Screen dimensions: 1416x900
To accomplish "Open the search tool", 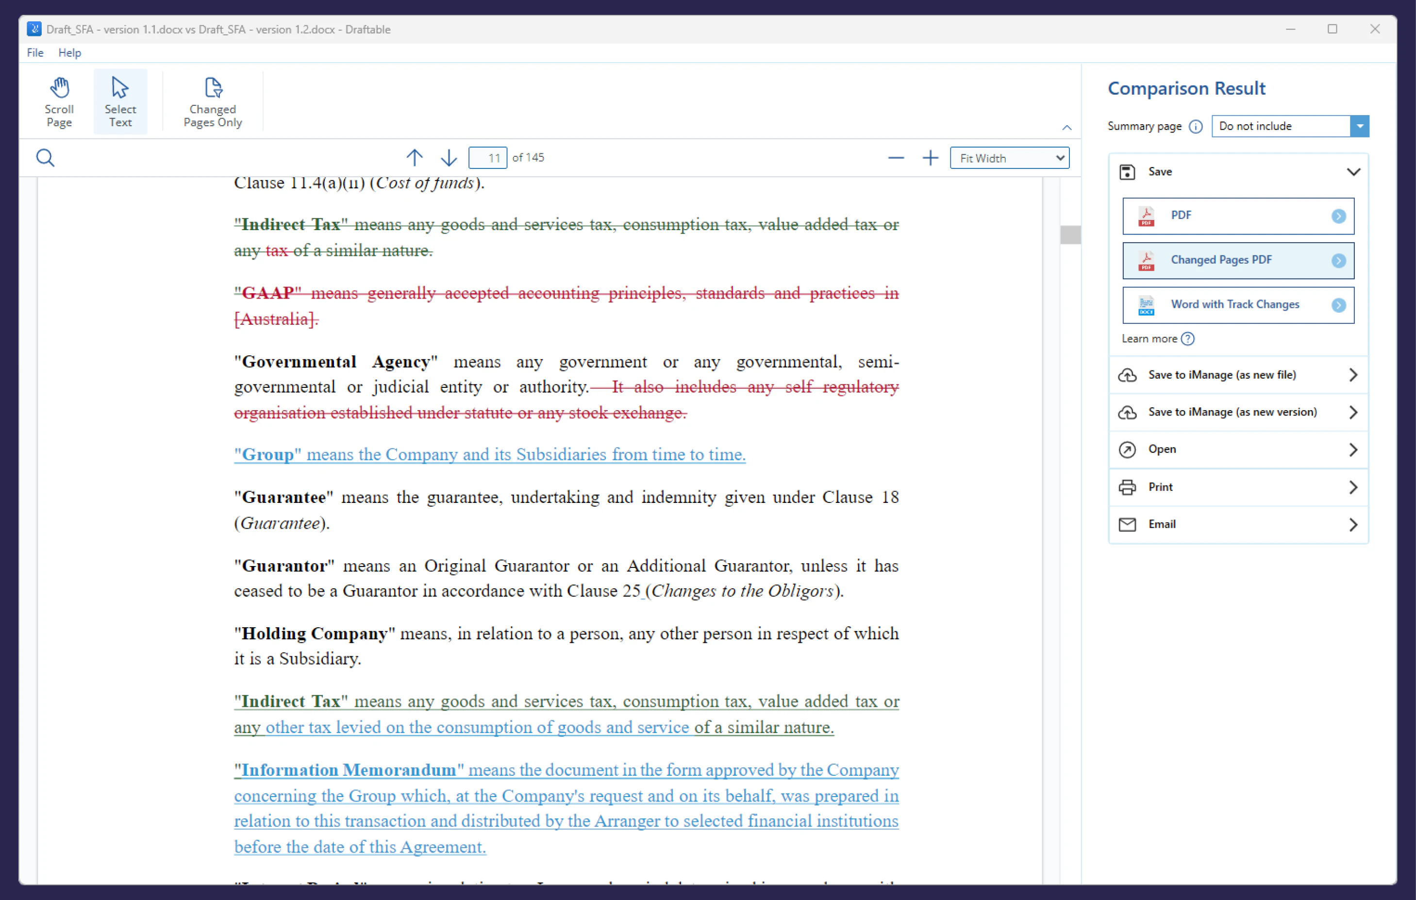I will pos(45,158).
